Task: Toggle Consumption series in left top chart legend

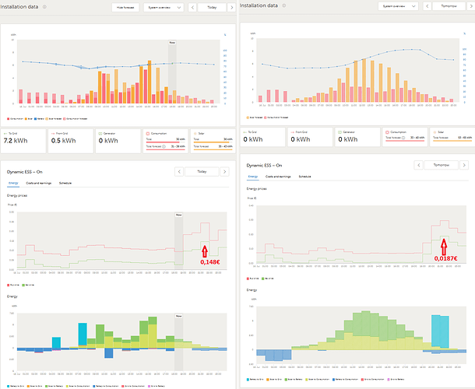Action: coord(15,119)
